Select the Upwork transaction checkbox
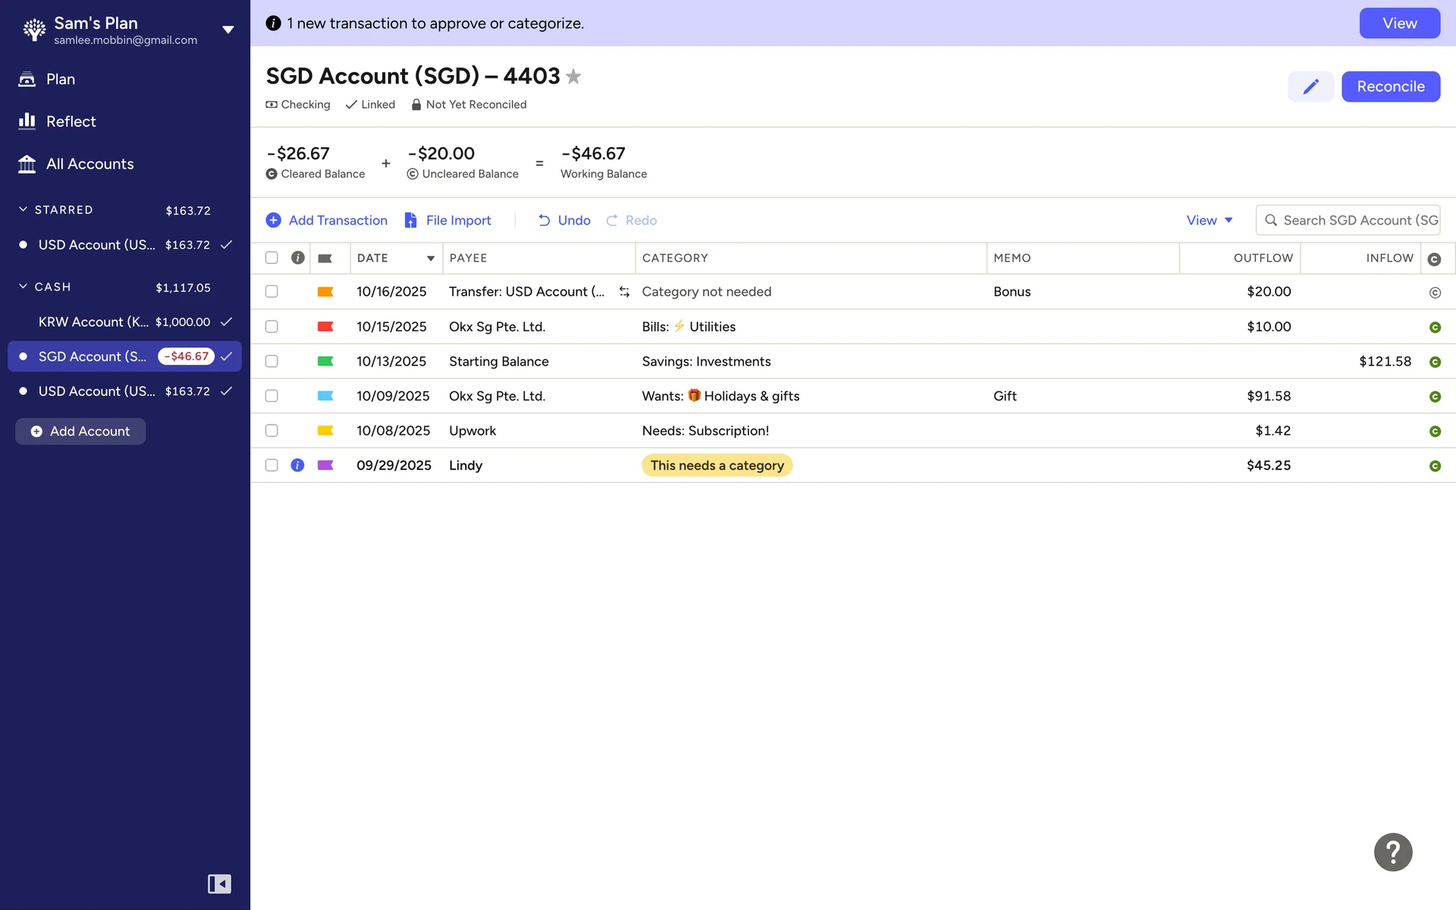Screen dimensions: 1456x910 click(x=271, y=431)
